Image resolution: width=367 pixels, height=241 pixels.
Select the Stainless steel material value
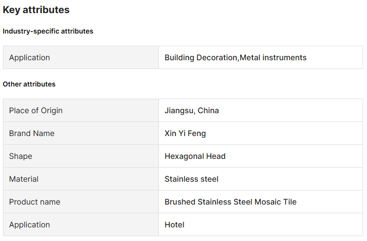[192, 179]
